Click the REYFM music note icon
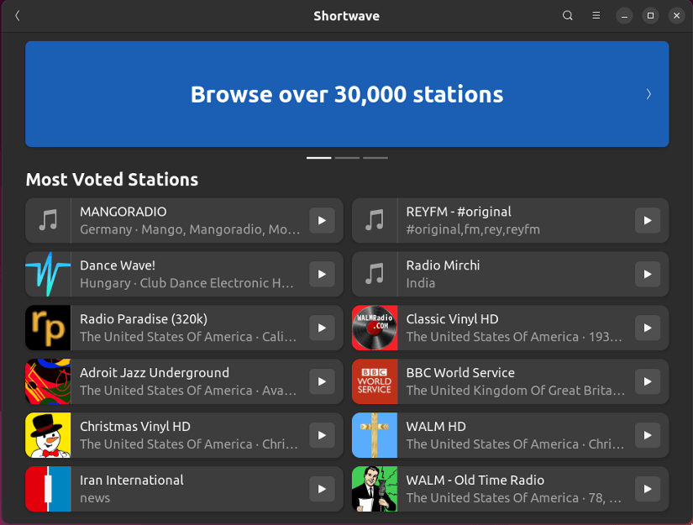This screenshot has height=525, width=693. [375, 221]
